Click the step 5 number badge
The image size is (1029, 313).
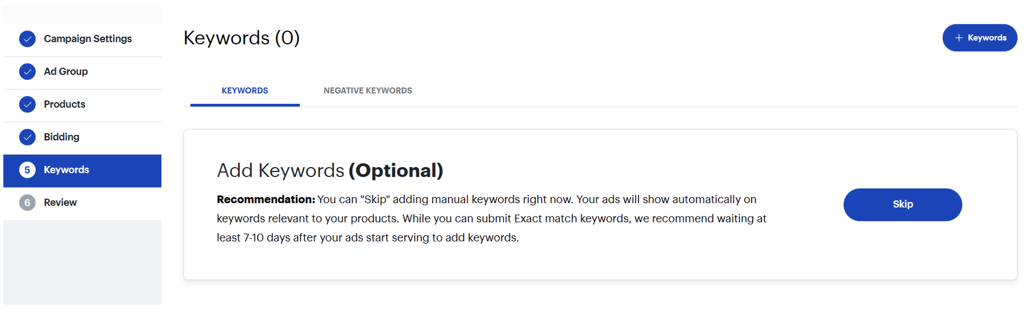click(x=27, y=170)
